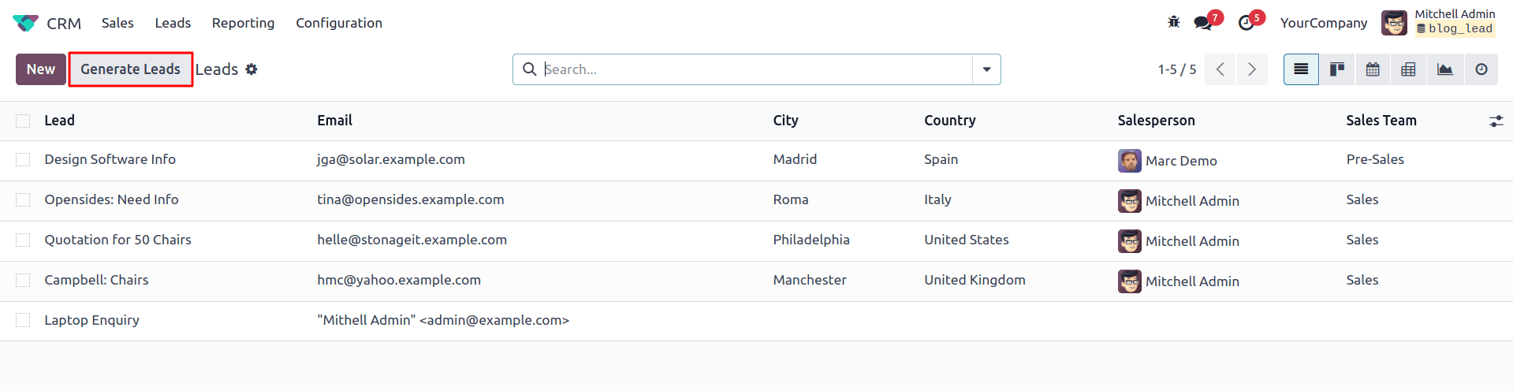Switch to Kanban view
The width and height of the screenshot is (1513, 391).
coord(1337,69)
